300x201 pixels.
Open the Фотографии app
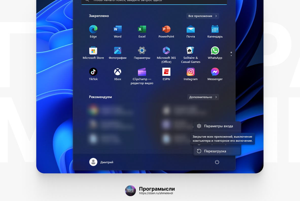[117, 53]
